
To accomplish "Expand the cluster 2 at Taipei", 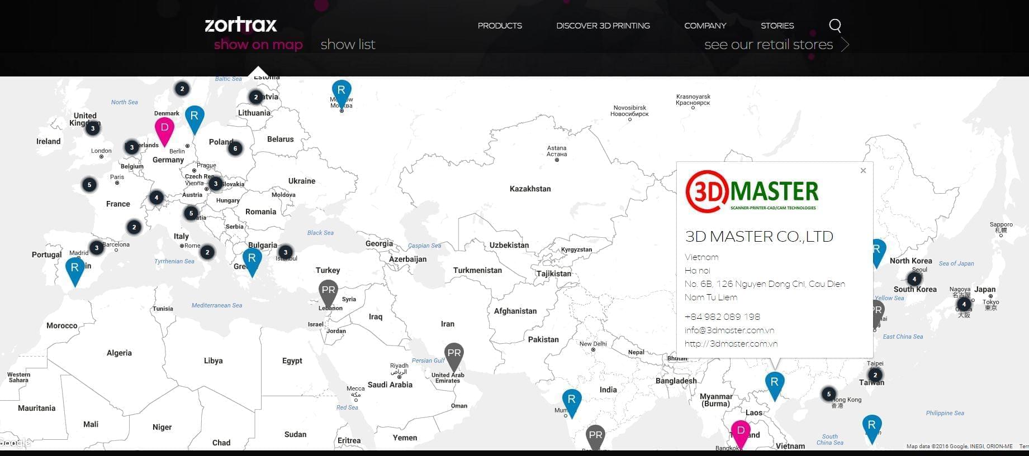I will click(875, 375).
